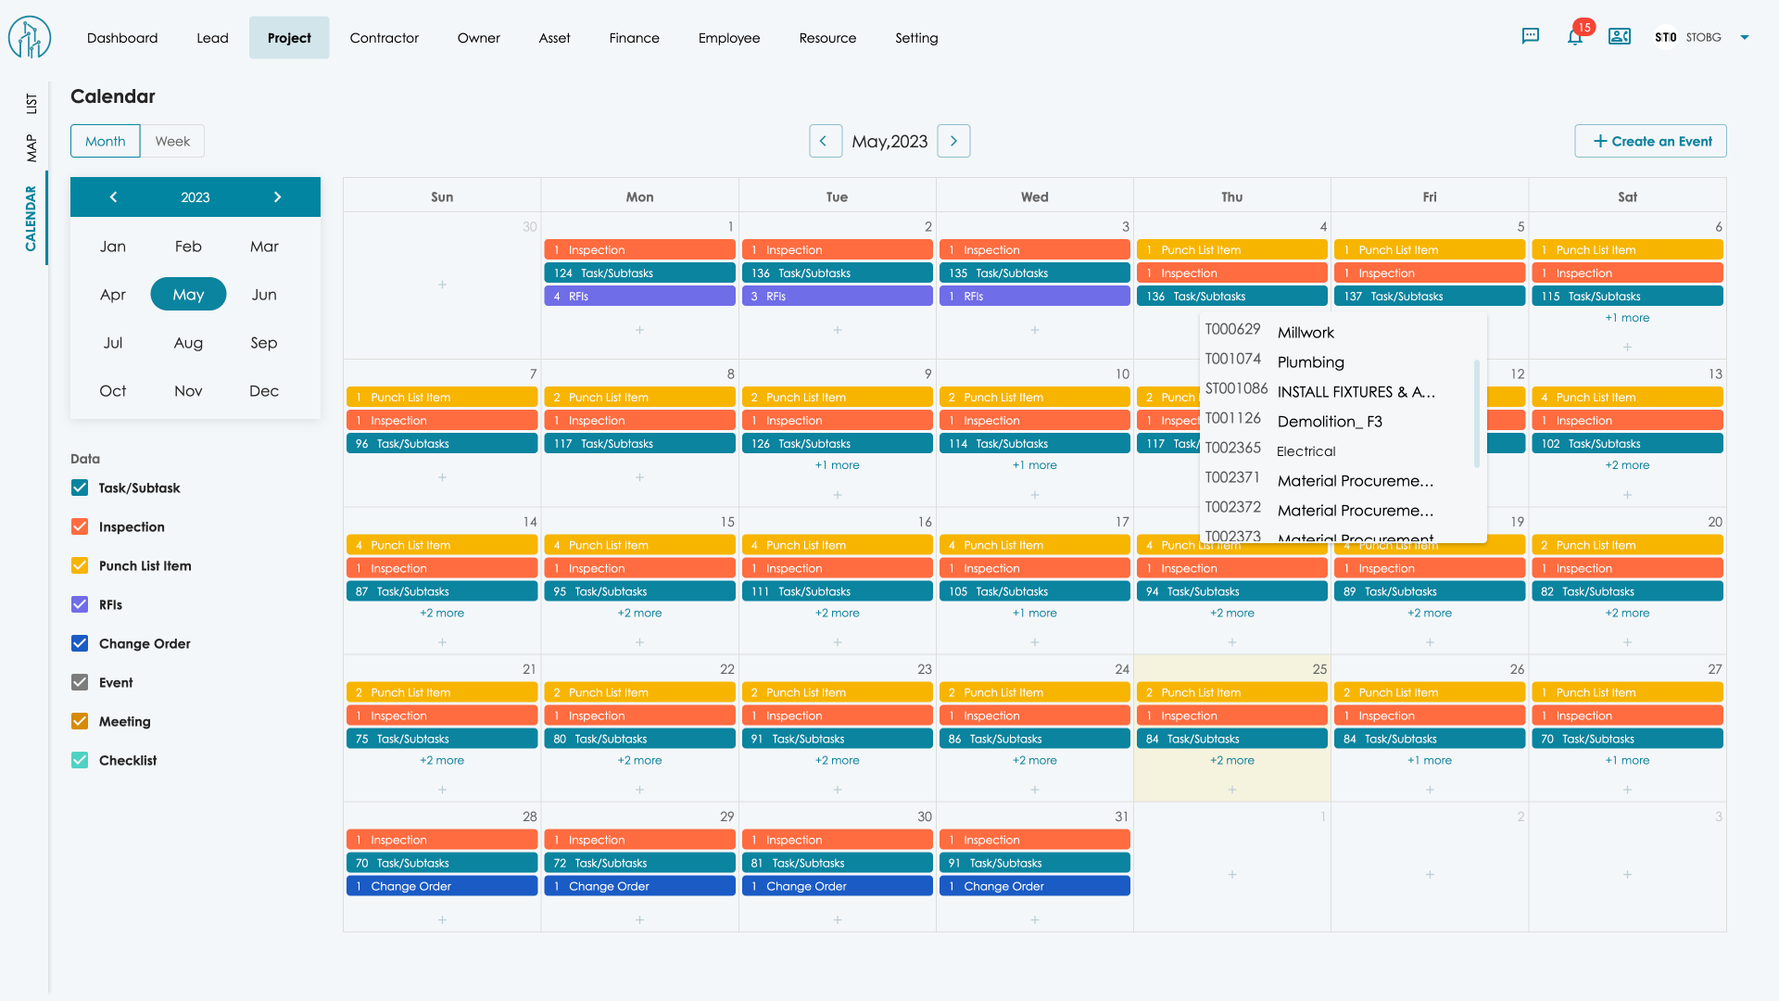Select Jun in the month picker
Screen dimensions: 1779x1001
pyautogui.click(x=264, y=295)
